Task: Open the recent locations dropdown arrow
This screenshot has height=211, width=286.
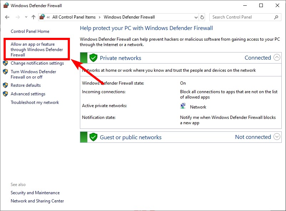Action: [x=26, y=17]
